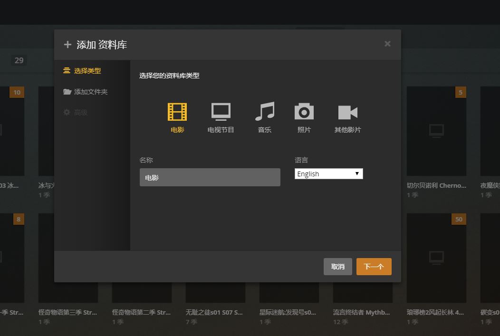
Task: Click inside the 名称 name text field
Action: click(x=210, y=177)
